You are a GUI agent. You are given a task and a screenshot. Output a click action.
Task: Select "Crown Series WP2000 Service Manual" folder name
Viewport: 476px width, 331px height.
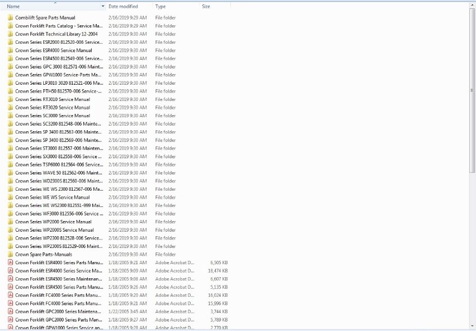point(53,222)
